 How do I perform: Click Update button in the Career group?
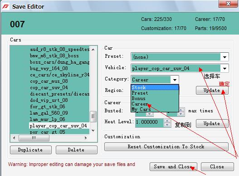[x=212, y=123]
